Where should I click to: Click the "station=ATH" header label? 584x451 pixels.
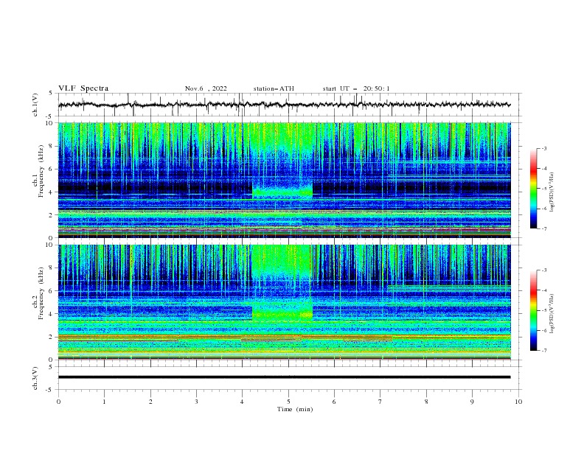274,88
